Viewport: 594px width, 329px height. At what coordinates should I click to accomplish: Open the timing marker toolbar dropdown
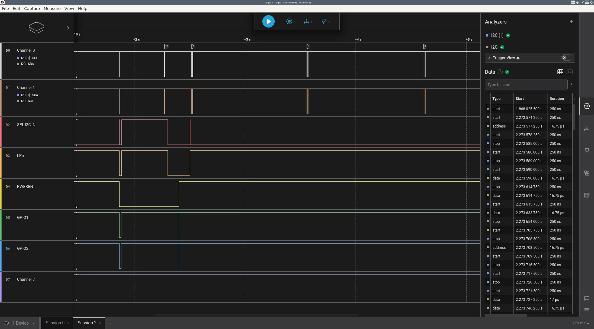click(x=325, y=22)
